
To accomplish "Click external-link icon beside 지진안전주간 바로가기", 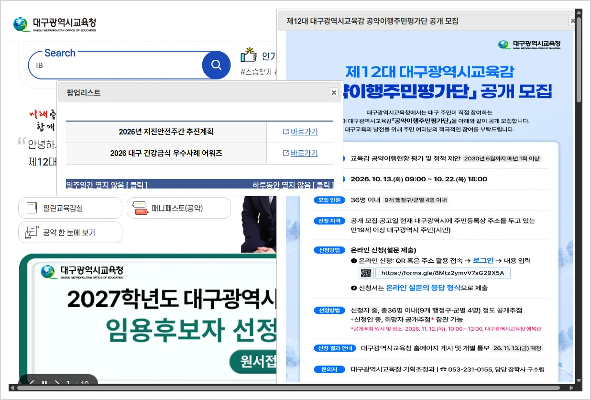I will 286,132.
